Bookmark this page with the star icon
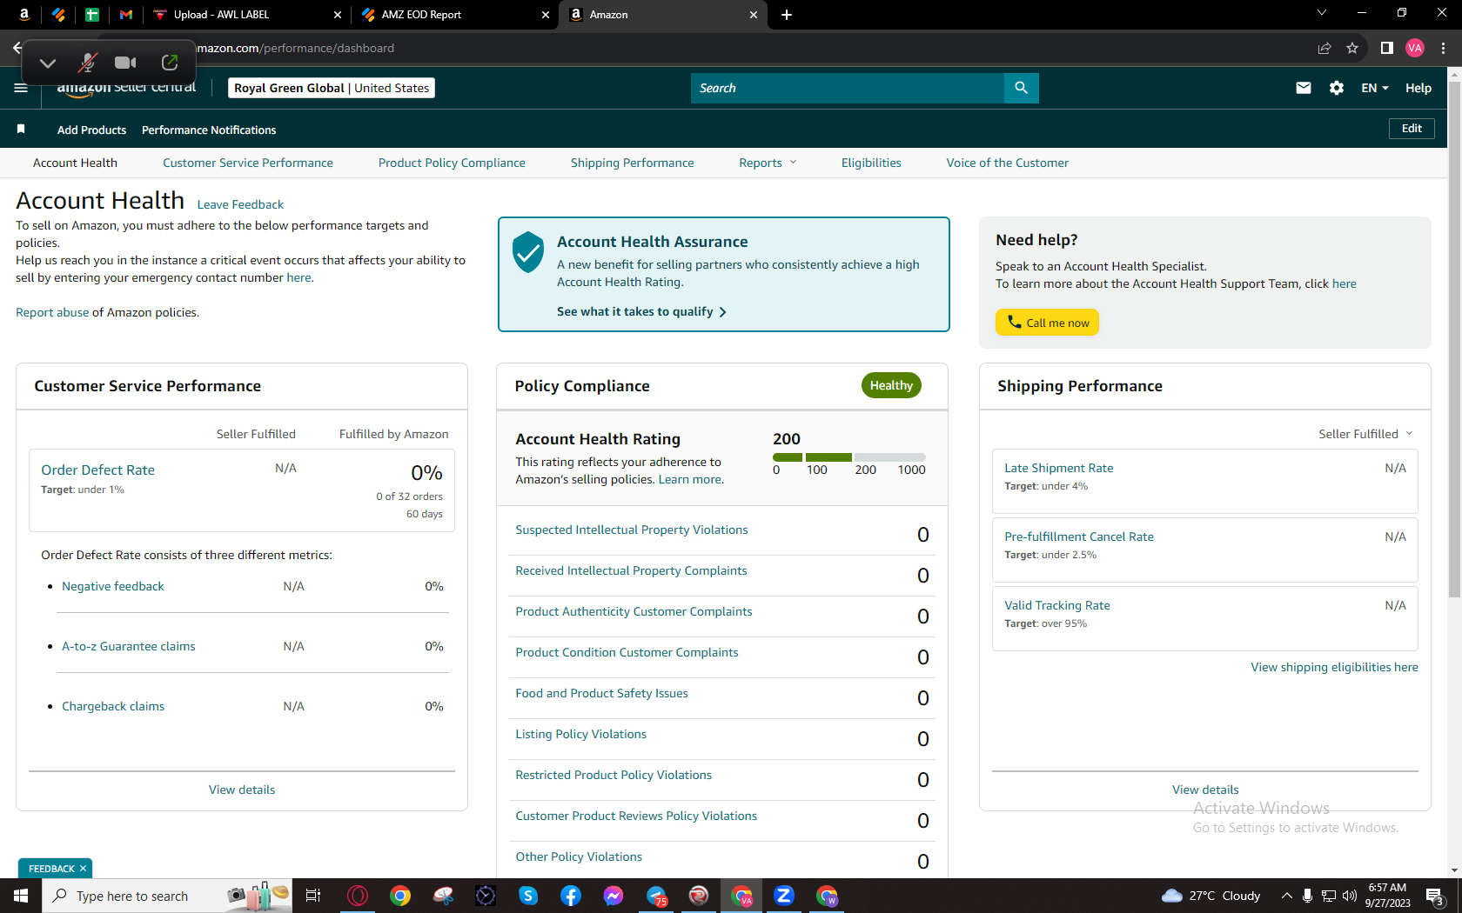 (1352, 48)
